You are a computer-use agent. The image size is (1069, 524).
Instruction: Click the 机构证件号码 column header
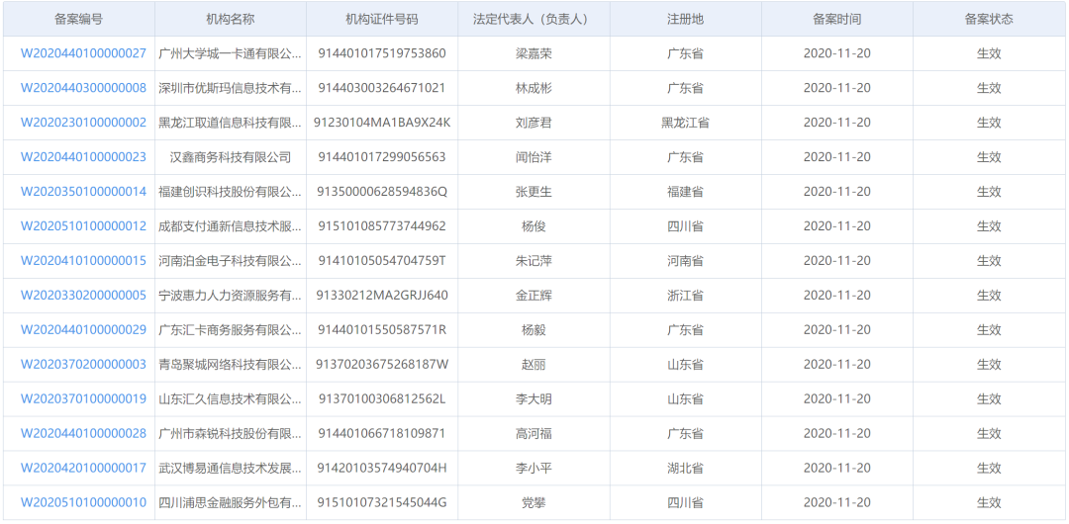click(x=382, y=19)
